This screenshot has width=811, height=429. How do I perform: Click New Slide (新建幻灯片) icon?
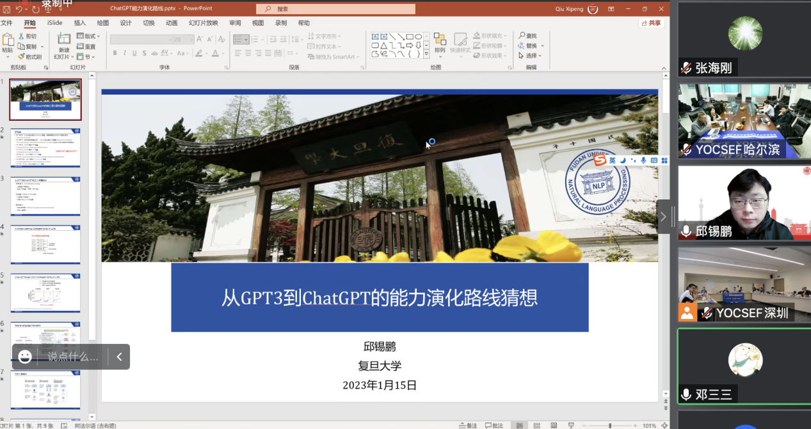point(64,39)
